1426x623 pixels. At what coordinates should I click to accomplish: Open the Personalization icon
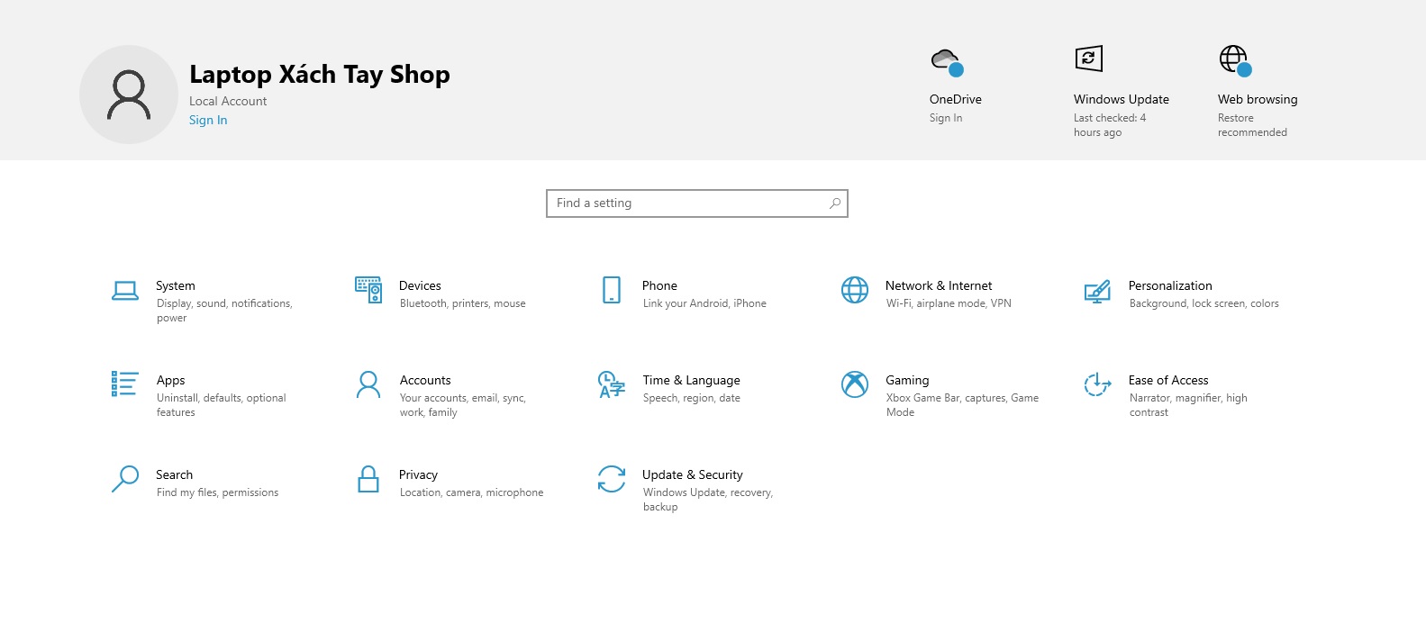[1097, 291]
